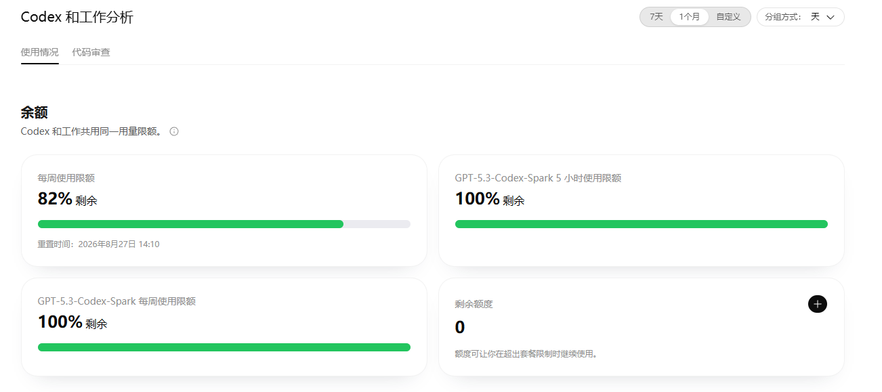Switch to the 代码审查 tab

pos(91,52)
